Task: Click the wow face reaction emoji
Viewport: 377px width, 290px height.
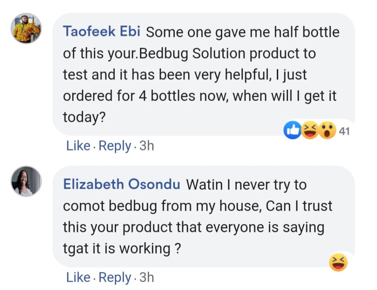Action: coord(327,131)
